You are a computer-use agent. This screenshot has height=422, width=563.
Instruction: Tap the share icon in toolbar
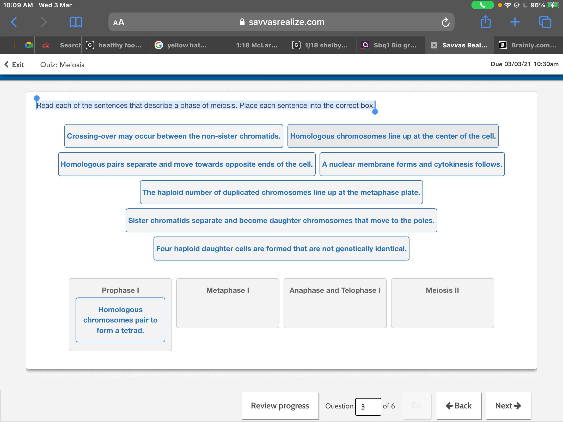click(x=485, y=22)
